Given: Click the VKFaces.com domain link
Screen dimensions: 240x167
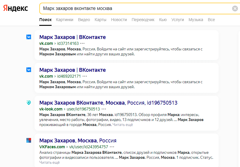Looking at the screenshot, I should pyautogui.click(x=52, y=147).
